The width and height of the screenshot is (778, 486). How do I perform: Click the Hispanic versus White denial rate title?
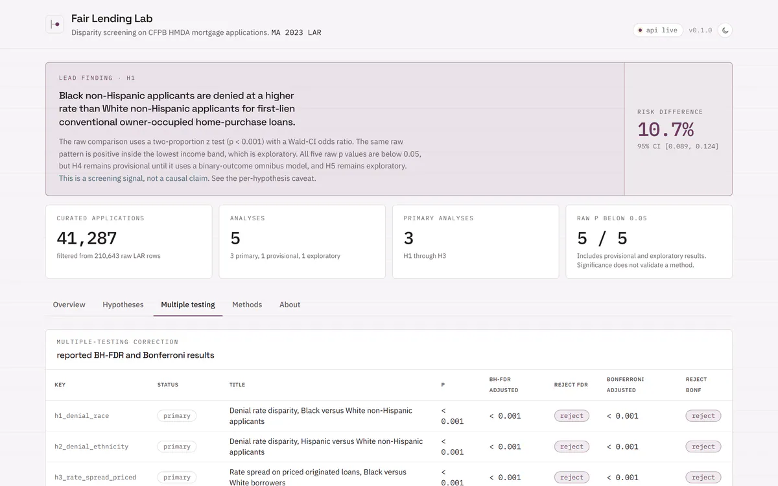tap(326, 446)
